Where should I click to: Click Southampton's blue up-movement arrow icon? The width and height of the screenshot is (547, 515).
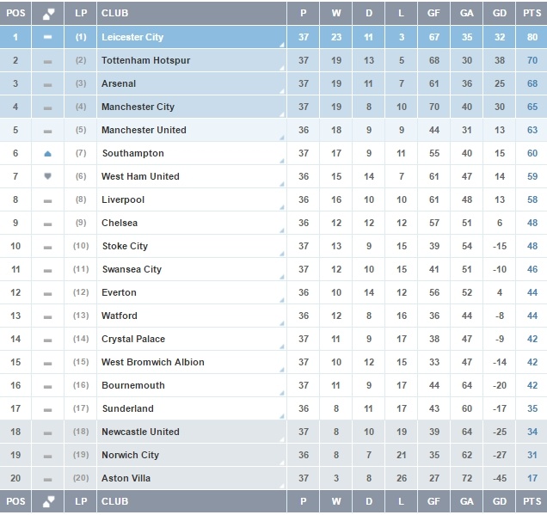coord(48,153)
